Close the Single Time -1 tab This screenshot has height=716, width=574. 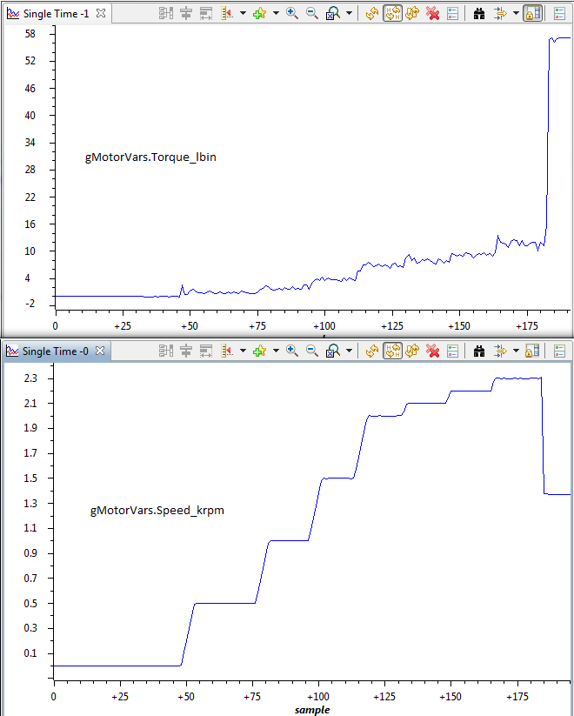[x=101, y=13]
